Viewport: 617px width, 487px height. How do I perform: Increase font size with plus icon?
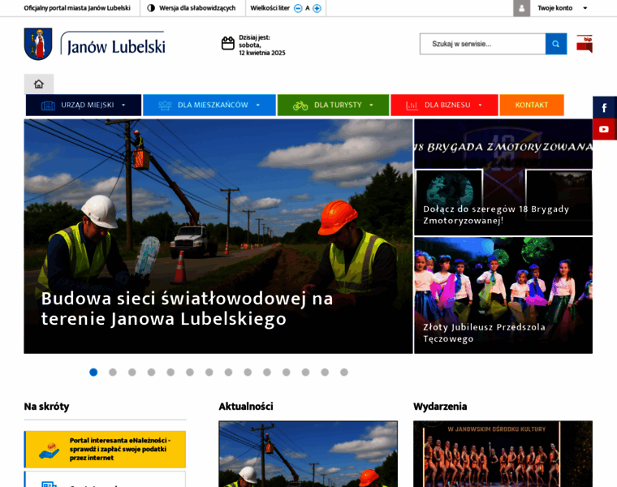[x=317, y=8]
